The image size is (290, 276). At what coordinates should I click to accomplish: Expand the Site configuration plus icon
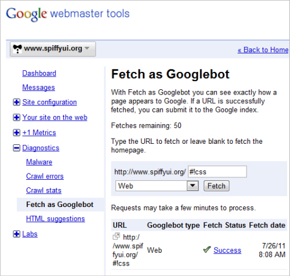click(16, 102)
